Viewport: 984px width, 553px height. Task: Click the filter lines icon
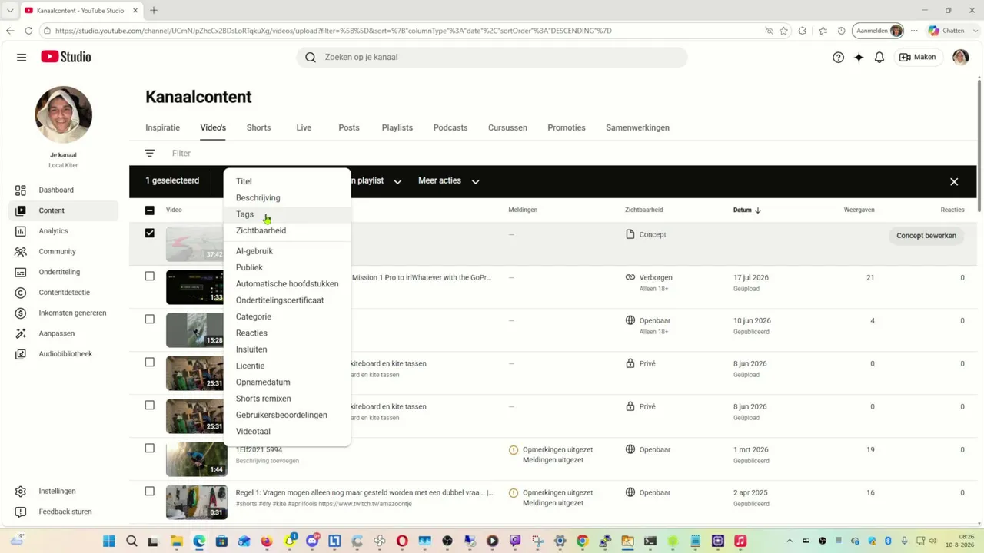coord(150,154)
